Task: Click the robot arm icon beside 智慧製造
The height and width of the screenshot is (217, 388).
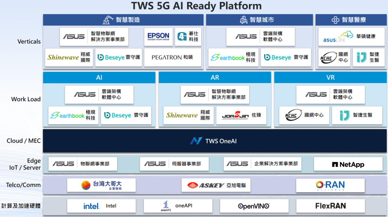Action: point(108,20)
